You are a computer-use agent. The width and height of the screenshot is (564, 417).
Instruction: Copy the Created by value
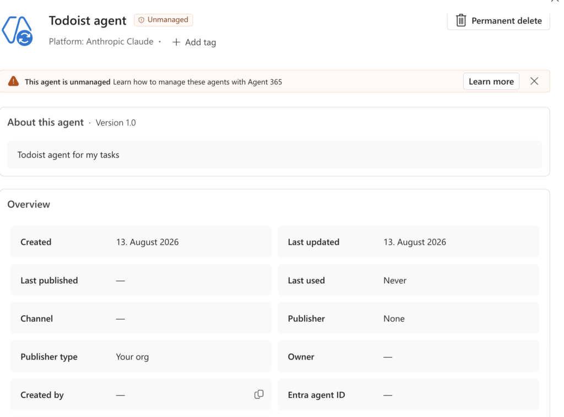(259, 394)
